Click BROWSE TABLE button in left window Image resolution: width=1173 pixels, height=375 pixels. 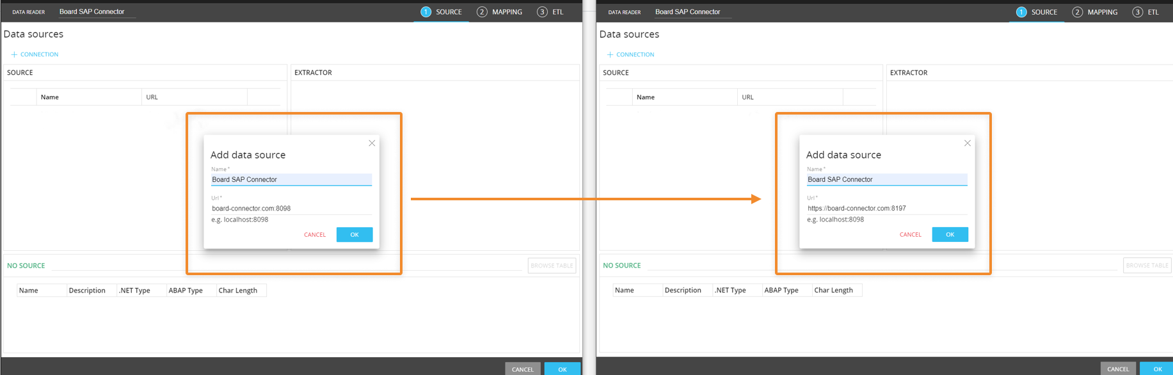click(x=552, y=266)
